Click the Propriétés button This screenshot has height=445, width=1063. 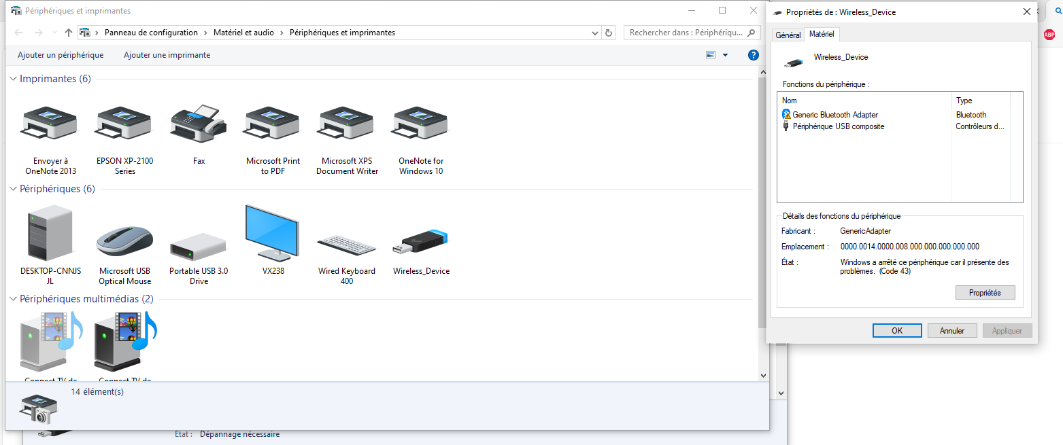click(x=984, y=293)
